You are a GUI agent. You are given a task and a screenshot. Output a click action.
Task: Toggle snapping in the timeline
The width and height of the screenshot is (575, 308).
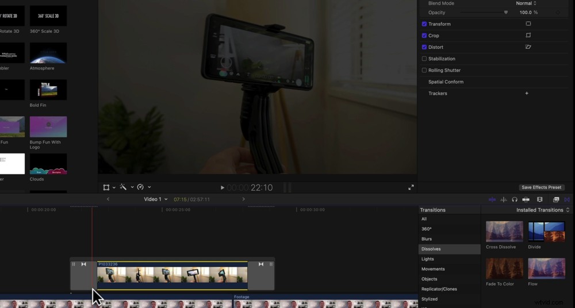tap(526, 199)
